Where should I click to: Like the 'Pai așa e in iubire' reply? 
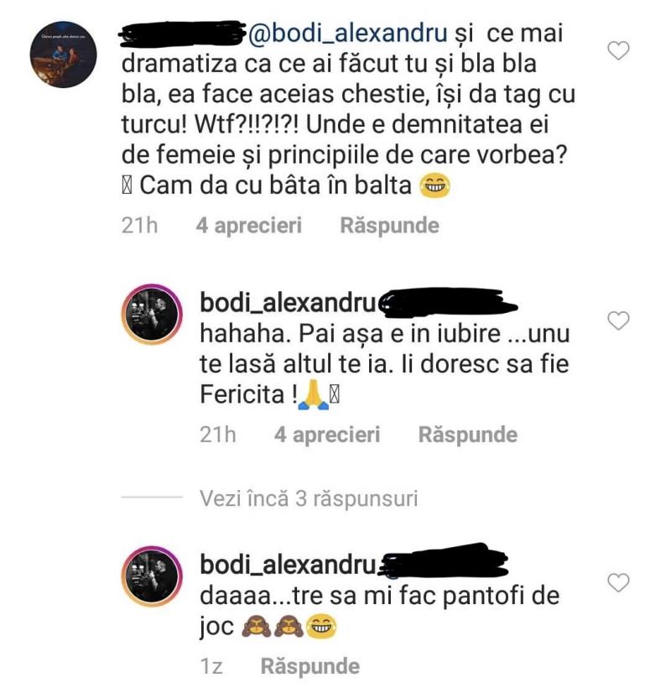[618, 321]
